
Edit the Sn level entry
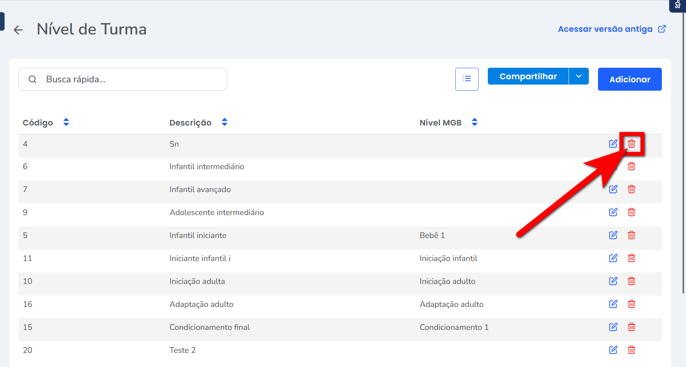point(613,144)
